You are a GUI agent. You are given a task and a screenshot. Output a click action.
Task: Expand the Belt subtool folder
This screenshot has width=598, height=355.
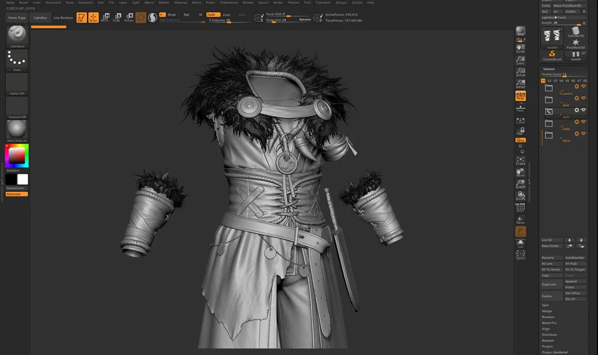[x=548, y=100]
